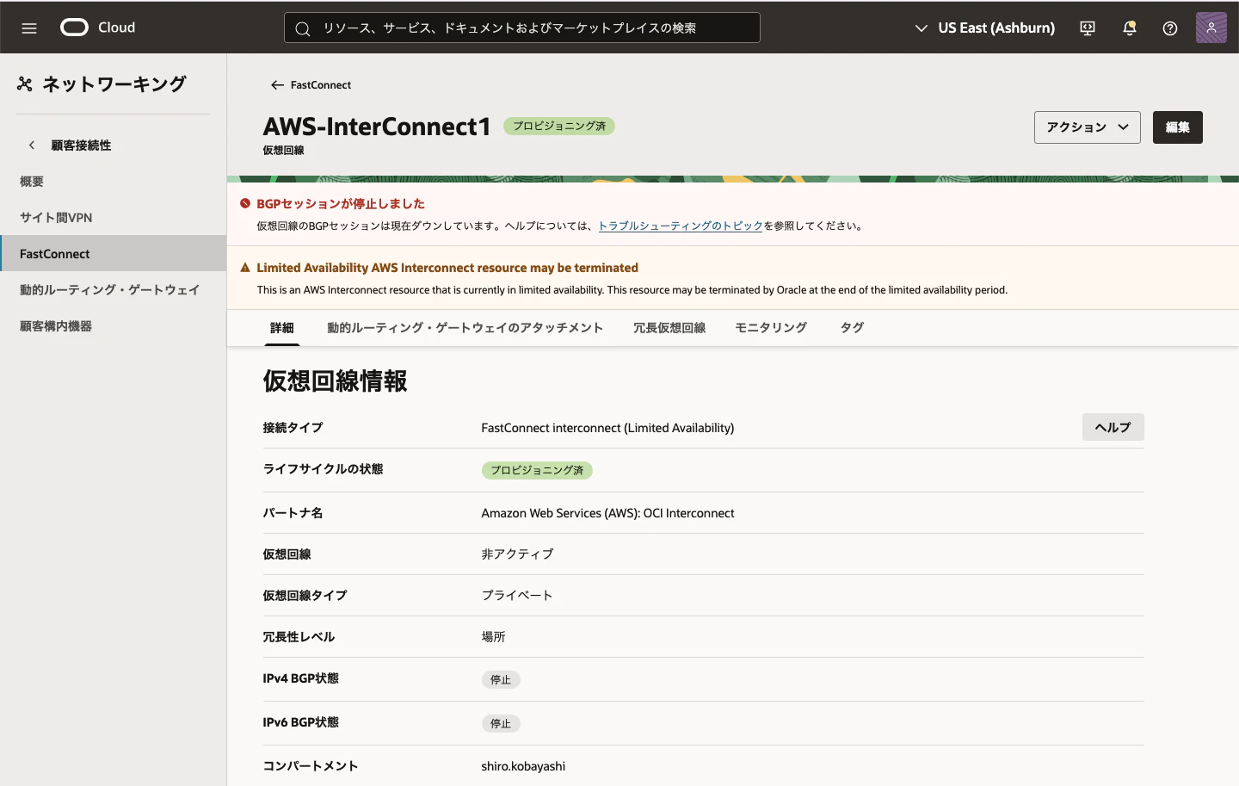
Task: Focus the resource search field
Action: [522, 28]
